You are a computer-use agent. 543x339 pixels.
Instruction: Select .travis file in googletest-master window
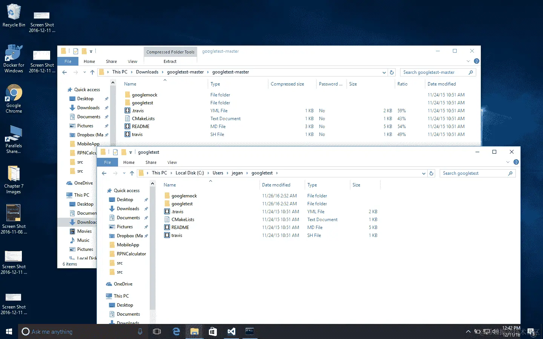click(134, 111)
